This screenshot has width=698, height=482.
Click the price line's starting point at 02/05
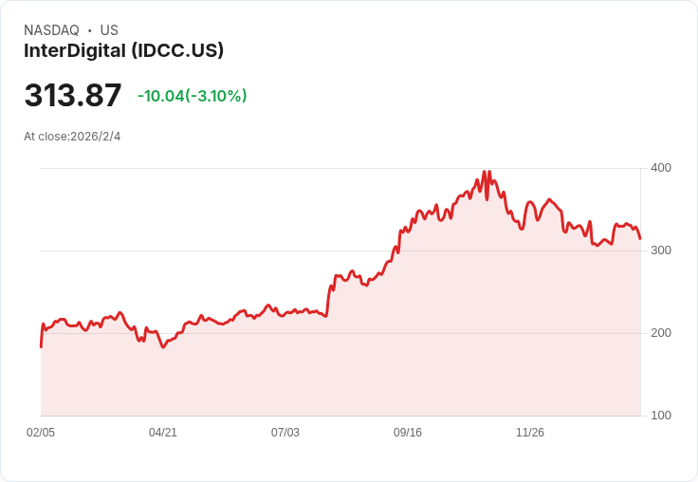coord(42,346)
